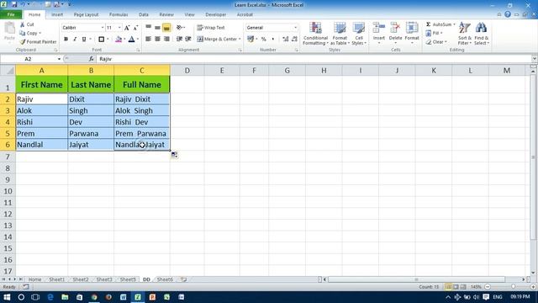The image size is (538, 303).
Task: Open Find & Select menu
Action: tap(482, 34)
